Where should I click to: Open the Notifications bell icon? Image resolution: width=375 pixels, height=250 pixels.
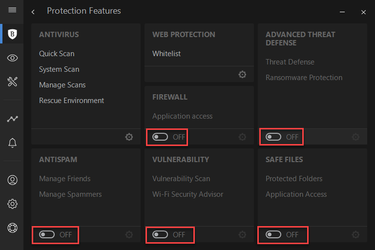[x=12, y=143]
